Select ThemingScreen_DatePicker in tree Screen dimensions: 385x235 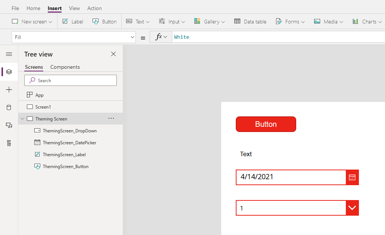click(69, 143)
